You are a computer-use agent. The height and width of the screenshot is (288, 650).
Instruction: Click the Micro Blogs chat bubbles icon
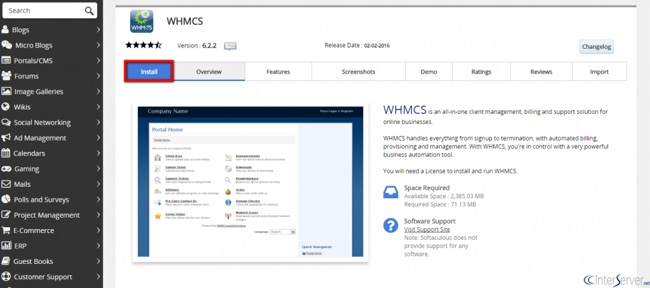6,45
